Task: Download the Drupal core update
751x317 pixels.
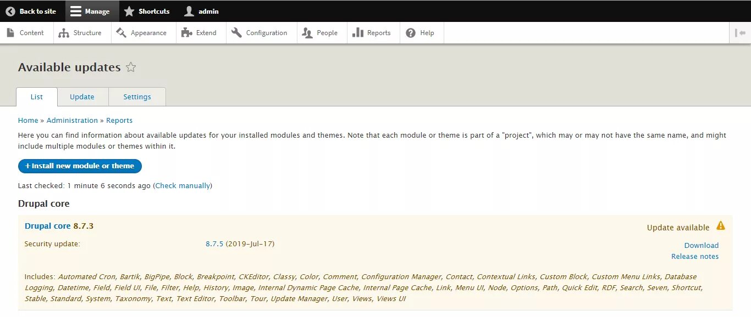Action: tap(702, 246)
